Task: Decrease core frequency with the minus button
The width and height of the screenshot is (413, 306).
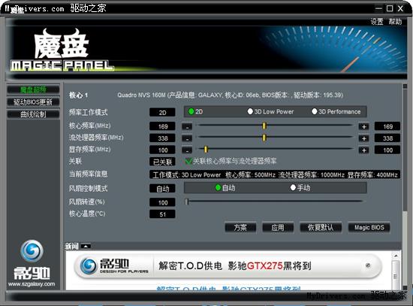Action: click(187, 126)
